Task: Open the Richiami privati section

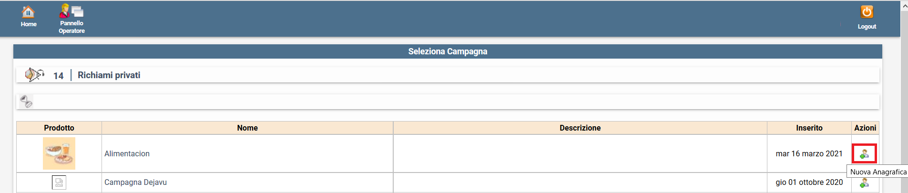Action: point(109,75)
